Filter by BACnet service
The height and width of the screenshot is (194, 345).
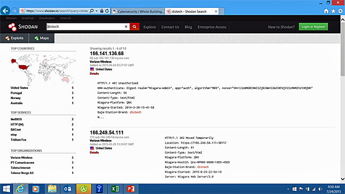pos(15,130)
